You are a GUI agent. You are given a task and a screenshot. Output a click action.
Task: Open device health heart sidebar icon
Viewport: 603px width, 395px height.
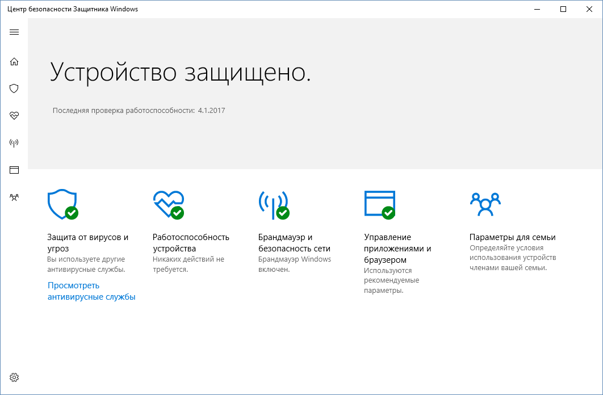pyautogui.click(x=14, y=116)
